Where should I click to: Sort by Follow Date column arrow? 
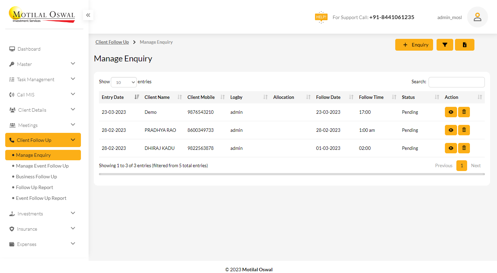351,97
